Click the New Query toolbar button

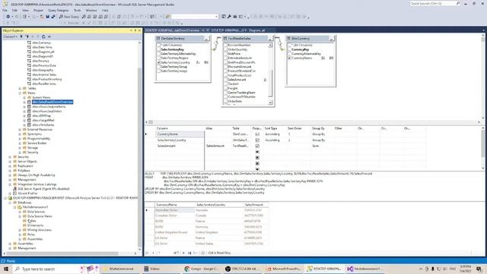69,17
